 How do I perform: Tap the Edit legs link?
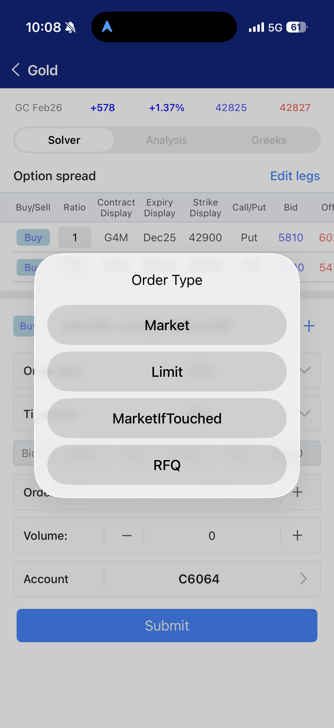(x=295, y=176)
